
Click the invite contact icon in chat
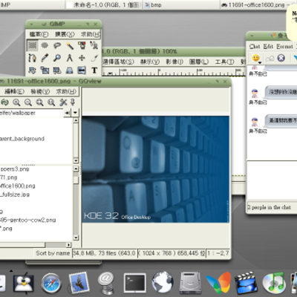(x=270, y=59)
